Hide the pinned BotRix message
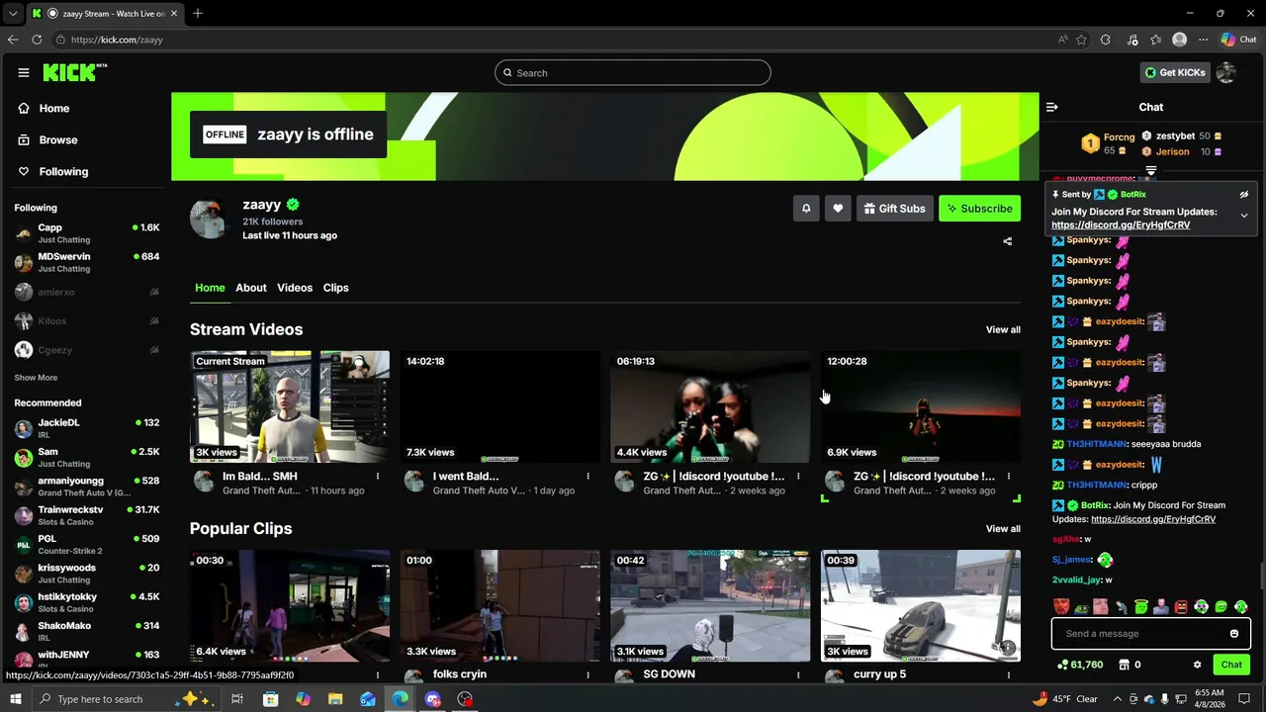Viewport: 1266px width, 712px height. point(1244,195)
